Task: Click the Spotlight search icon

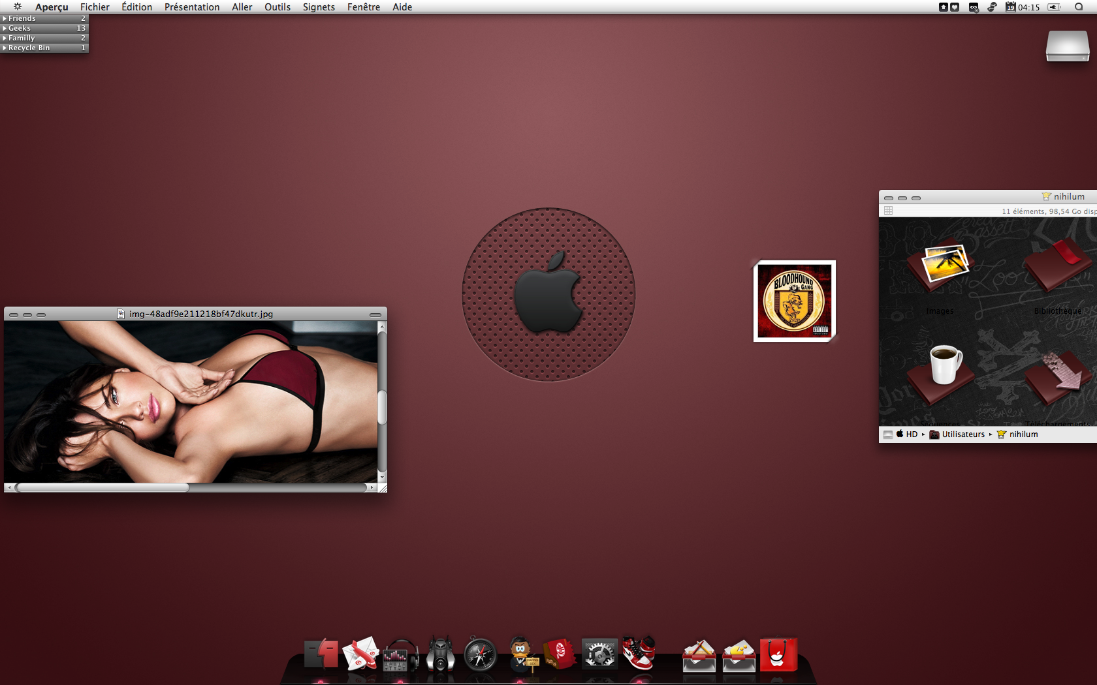Action: (x=1079, y=7)
